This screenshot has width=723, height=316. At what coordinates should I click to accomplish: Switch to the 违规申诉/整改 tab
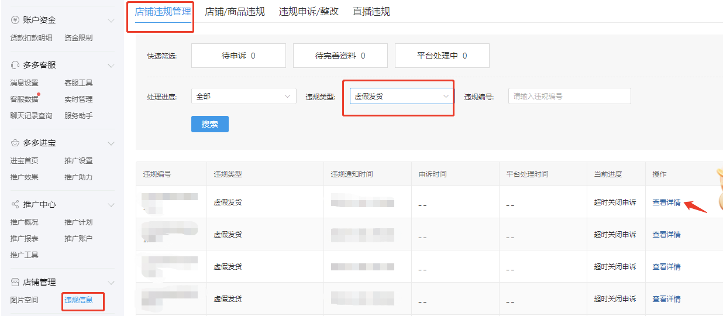tap(309, 12)
